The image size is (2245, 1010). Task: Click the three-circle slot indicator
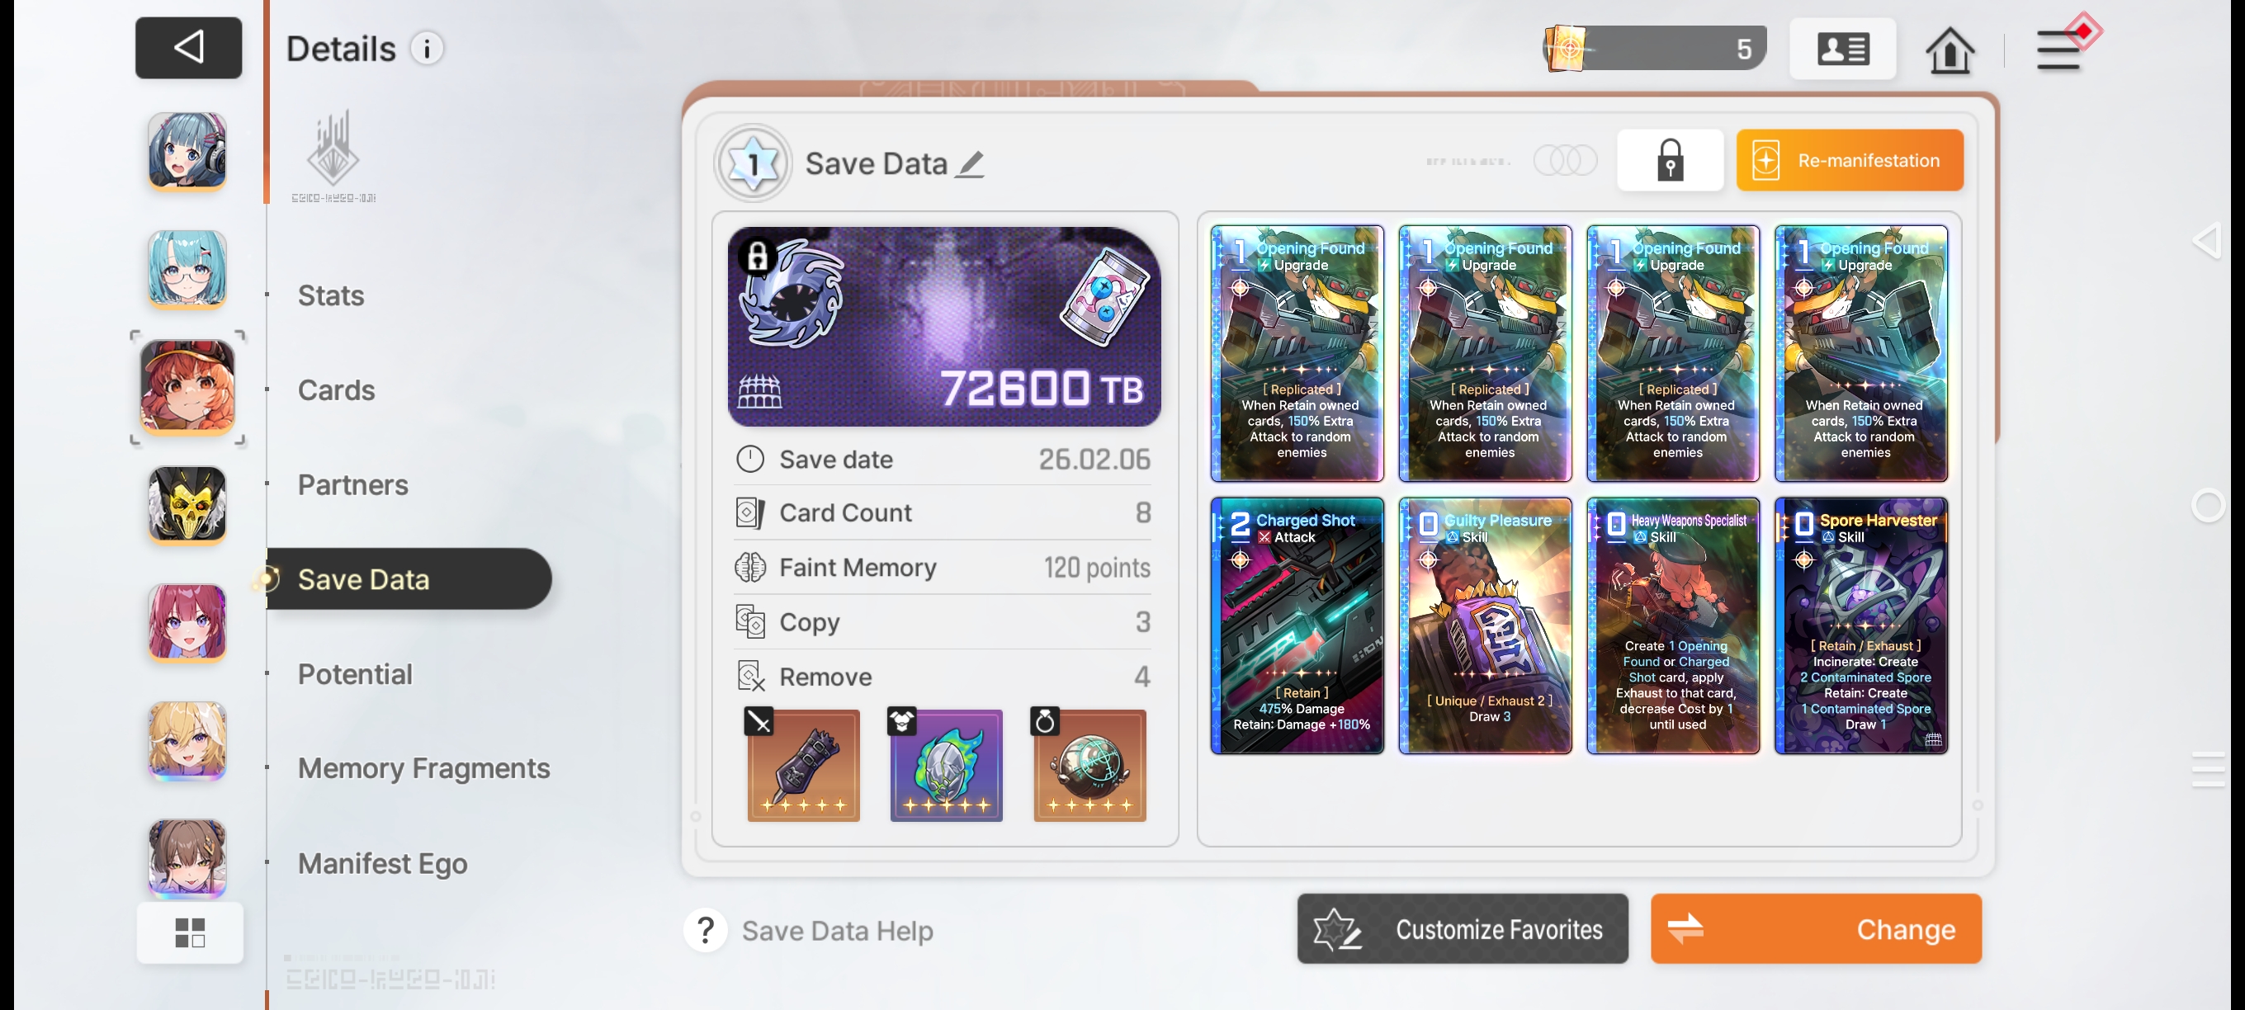pyautogui.click(x=1564, y=160)
